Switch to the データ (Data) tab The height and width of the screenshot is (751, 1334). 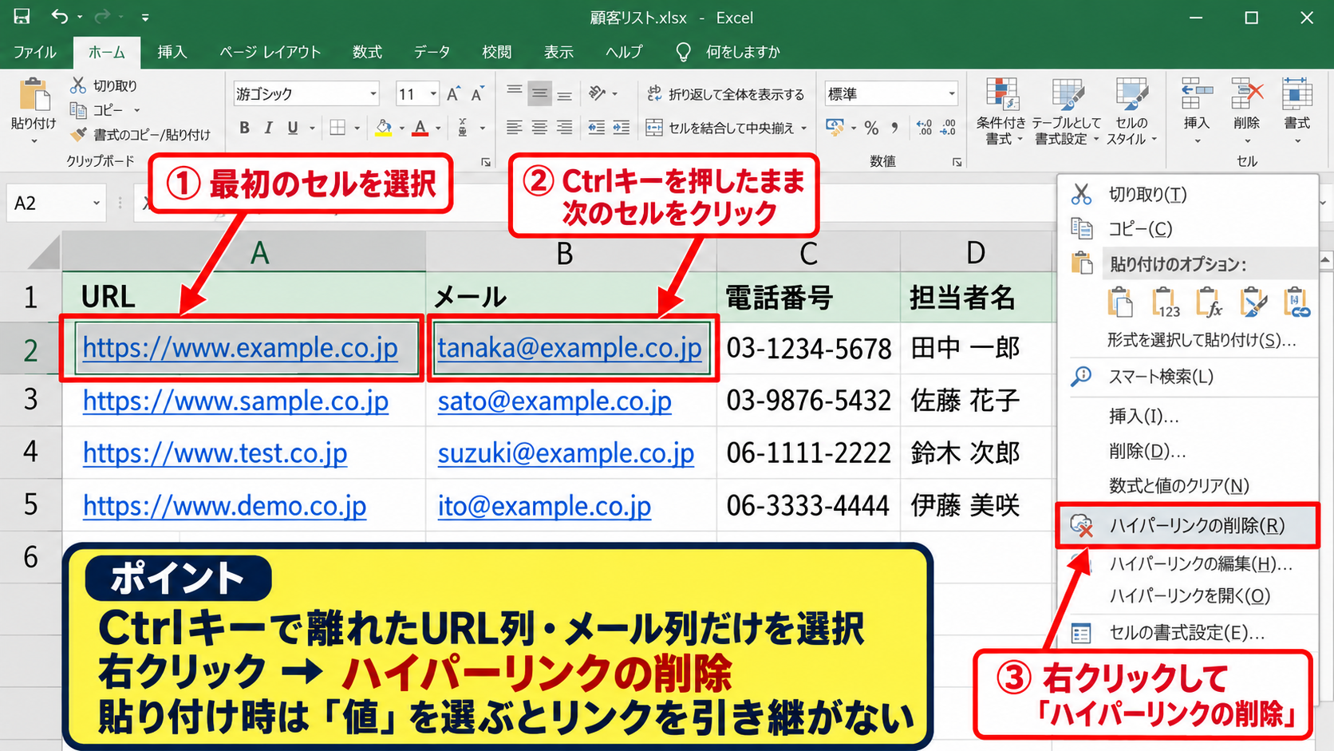click(432, 52)
